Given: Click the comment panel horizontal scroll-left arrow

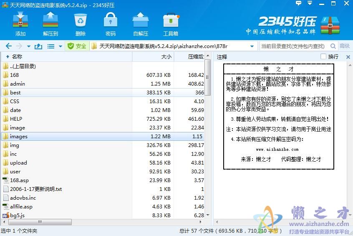Looking at the screenshot, I should [x=217, y=222].
